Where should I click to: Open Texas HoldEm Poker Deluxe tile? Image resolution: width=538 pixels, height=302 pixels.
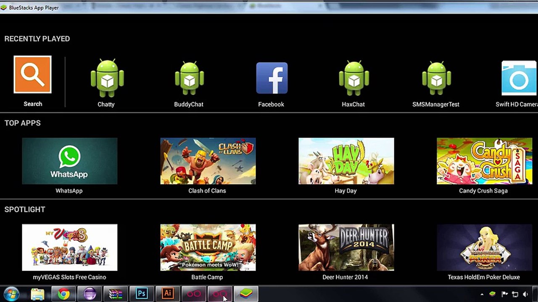click(485, 247)
